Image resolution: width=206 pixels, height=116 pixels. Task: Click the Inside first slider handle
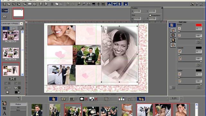click(179, 32)
